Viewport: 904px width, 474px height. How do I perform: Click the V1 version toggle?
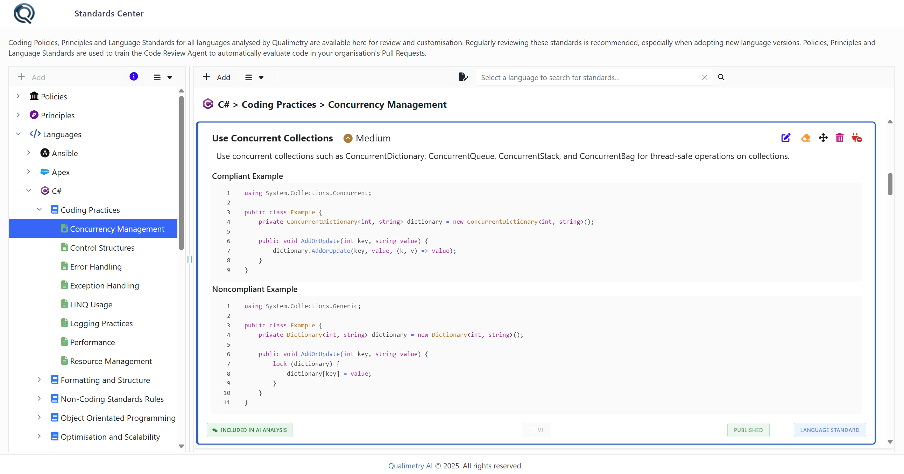pyautogui.click(x=536, y=430)
